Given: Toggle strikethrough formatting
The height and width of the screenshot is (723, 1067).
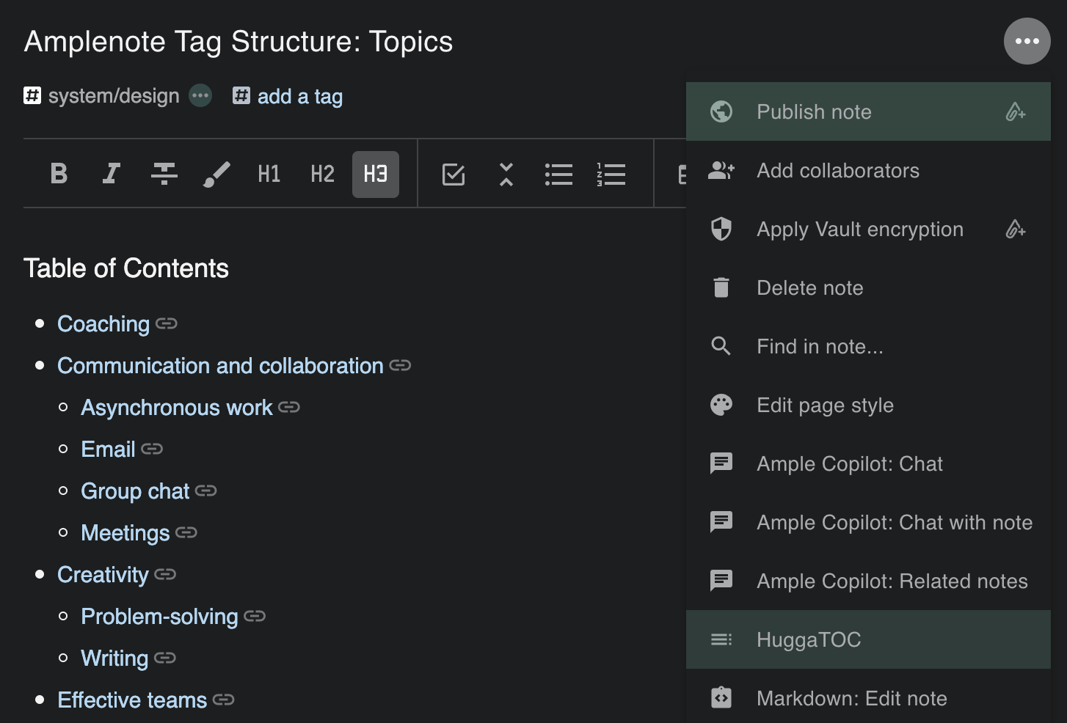Looking at the screenshot, I should pyautogui.click(x=164, y=174).
